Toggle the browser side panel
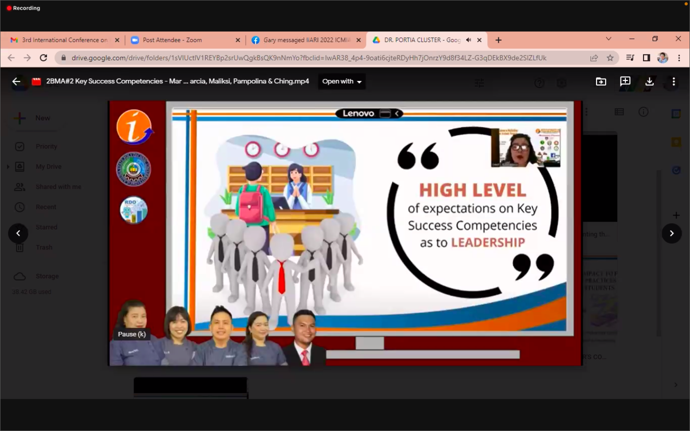Screen dimensions: 690x431 (646, 58)
